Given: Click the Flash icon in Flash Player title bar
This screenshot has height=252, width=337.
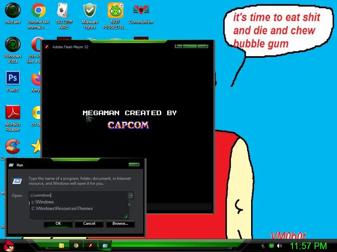Looking at the screenshot, I should coord(47,47).
